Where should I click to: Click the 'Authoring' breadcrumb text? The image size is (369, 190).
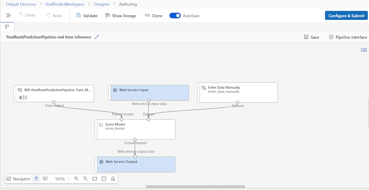pyautogui.click(x=128, y=4)
